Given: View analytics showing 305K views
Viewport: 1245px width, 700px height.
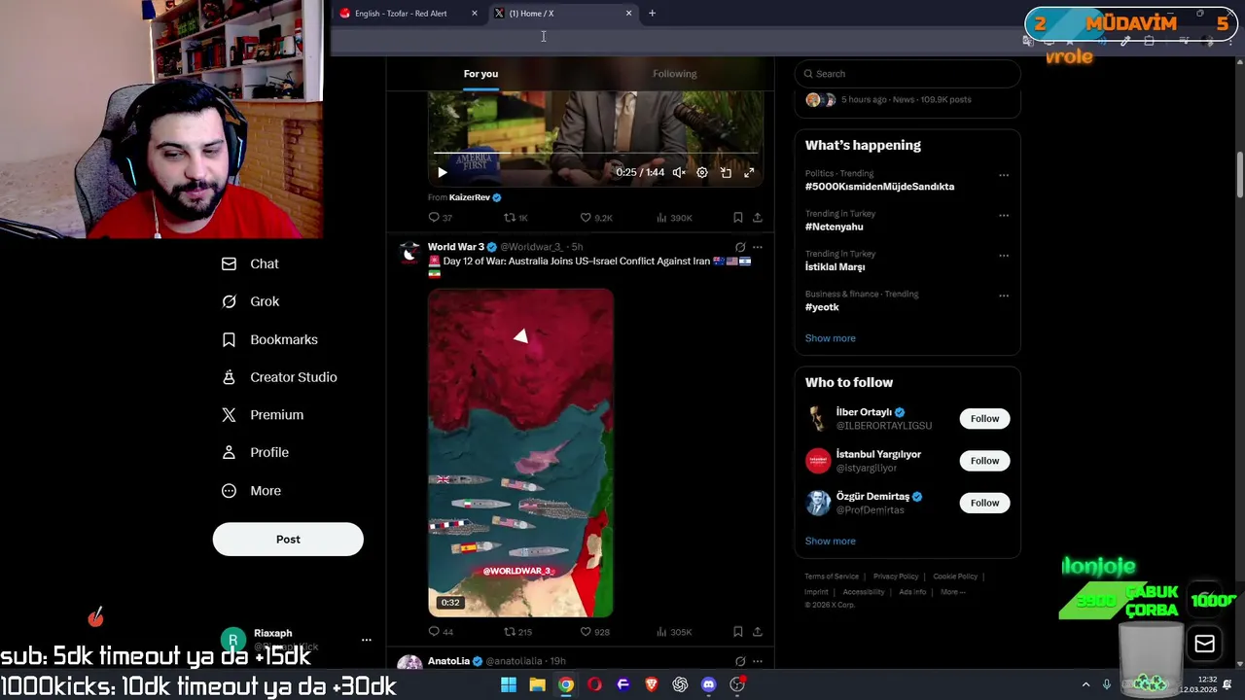Looking at the screenshot, I should click(x=674, y=632).
